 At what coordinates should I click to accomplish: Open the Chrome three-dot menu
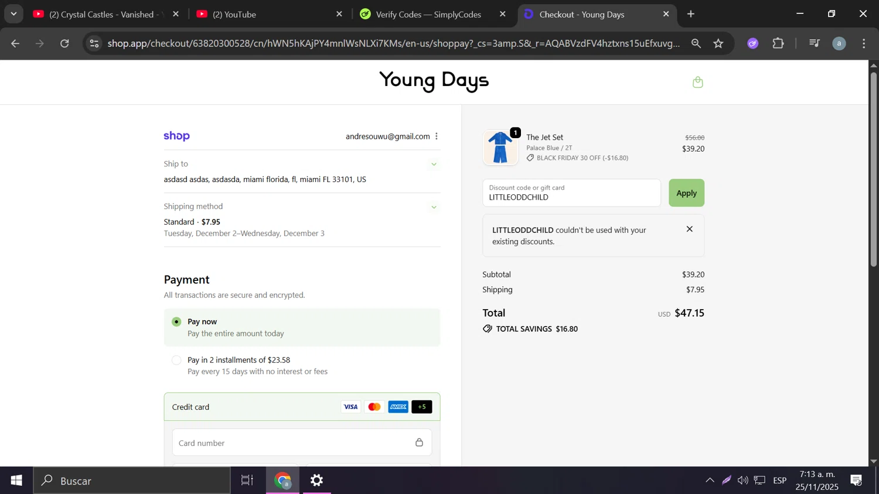click(x=864, y=43)
